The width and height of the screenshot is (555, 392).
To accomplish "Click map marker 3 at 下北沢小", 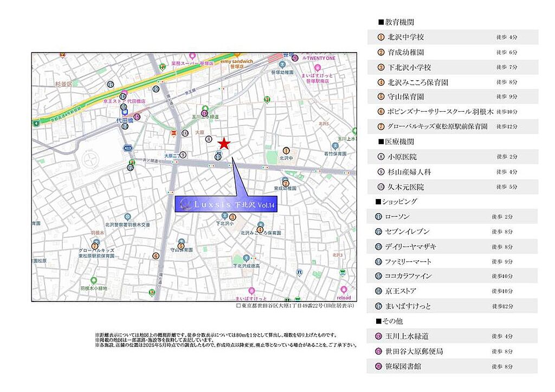I will point(233,217).
